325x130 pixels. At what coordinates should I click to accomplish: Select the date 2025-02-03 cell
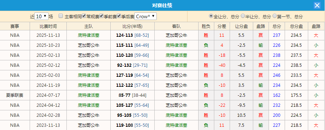click(x=48, y=75)
